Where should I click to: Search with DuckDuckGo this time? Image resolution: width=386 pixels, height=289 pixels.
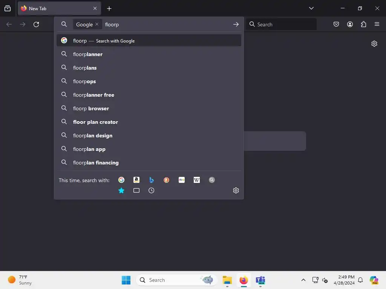[166, 180]
